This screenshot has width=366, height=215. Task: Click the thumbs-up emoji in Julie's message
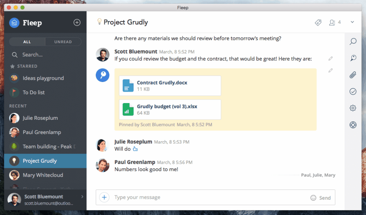[135, 149]
